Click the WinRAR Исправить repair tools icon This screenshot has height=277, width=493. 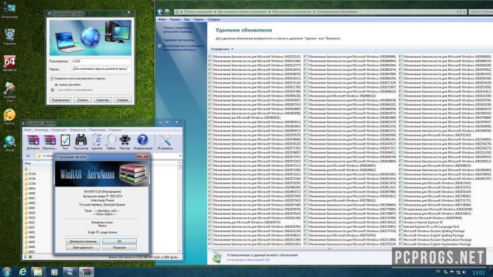pyautogui.click(x=165, y=140)
